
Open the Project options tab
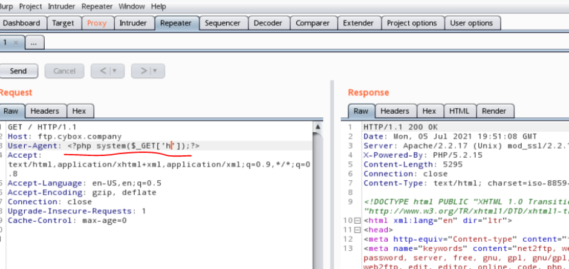412,23
